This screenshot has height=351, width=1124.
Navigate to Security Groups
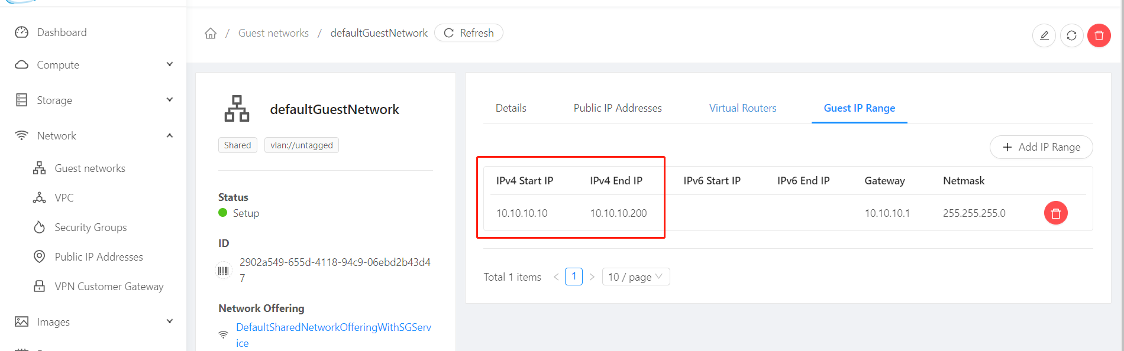[x=91, y=227]
